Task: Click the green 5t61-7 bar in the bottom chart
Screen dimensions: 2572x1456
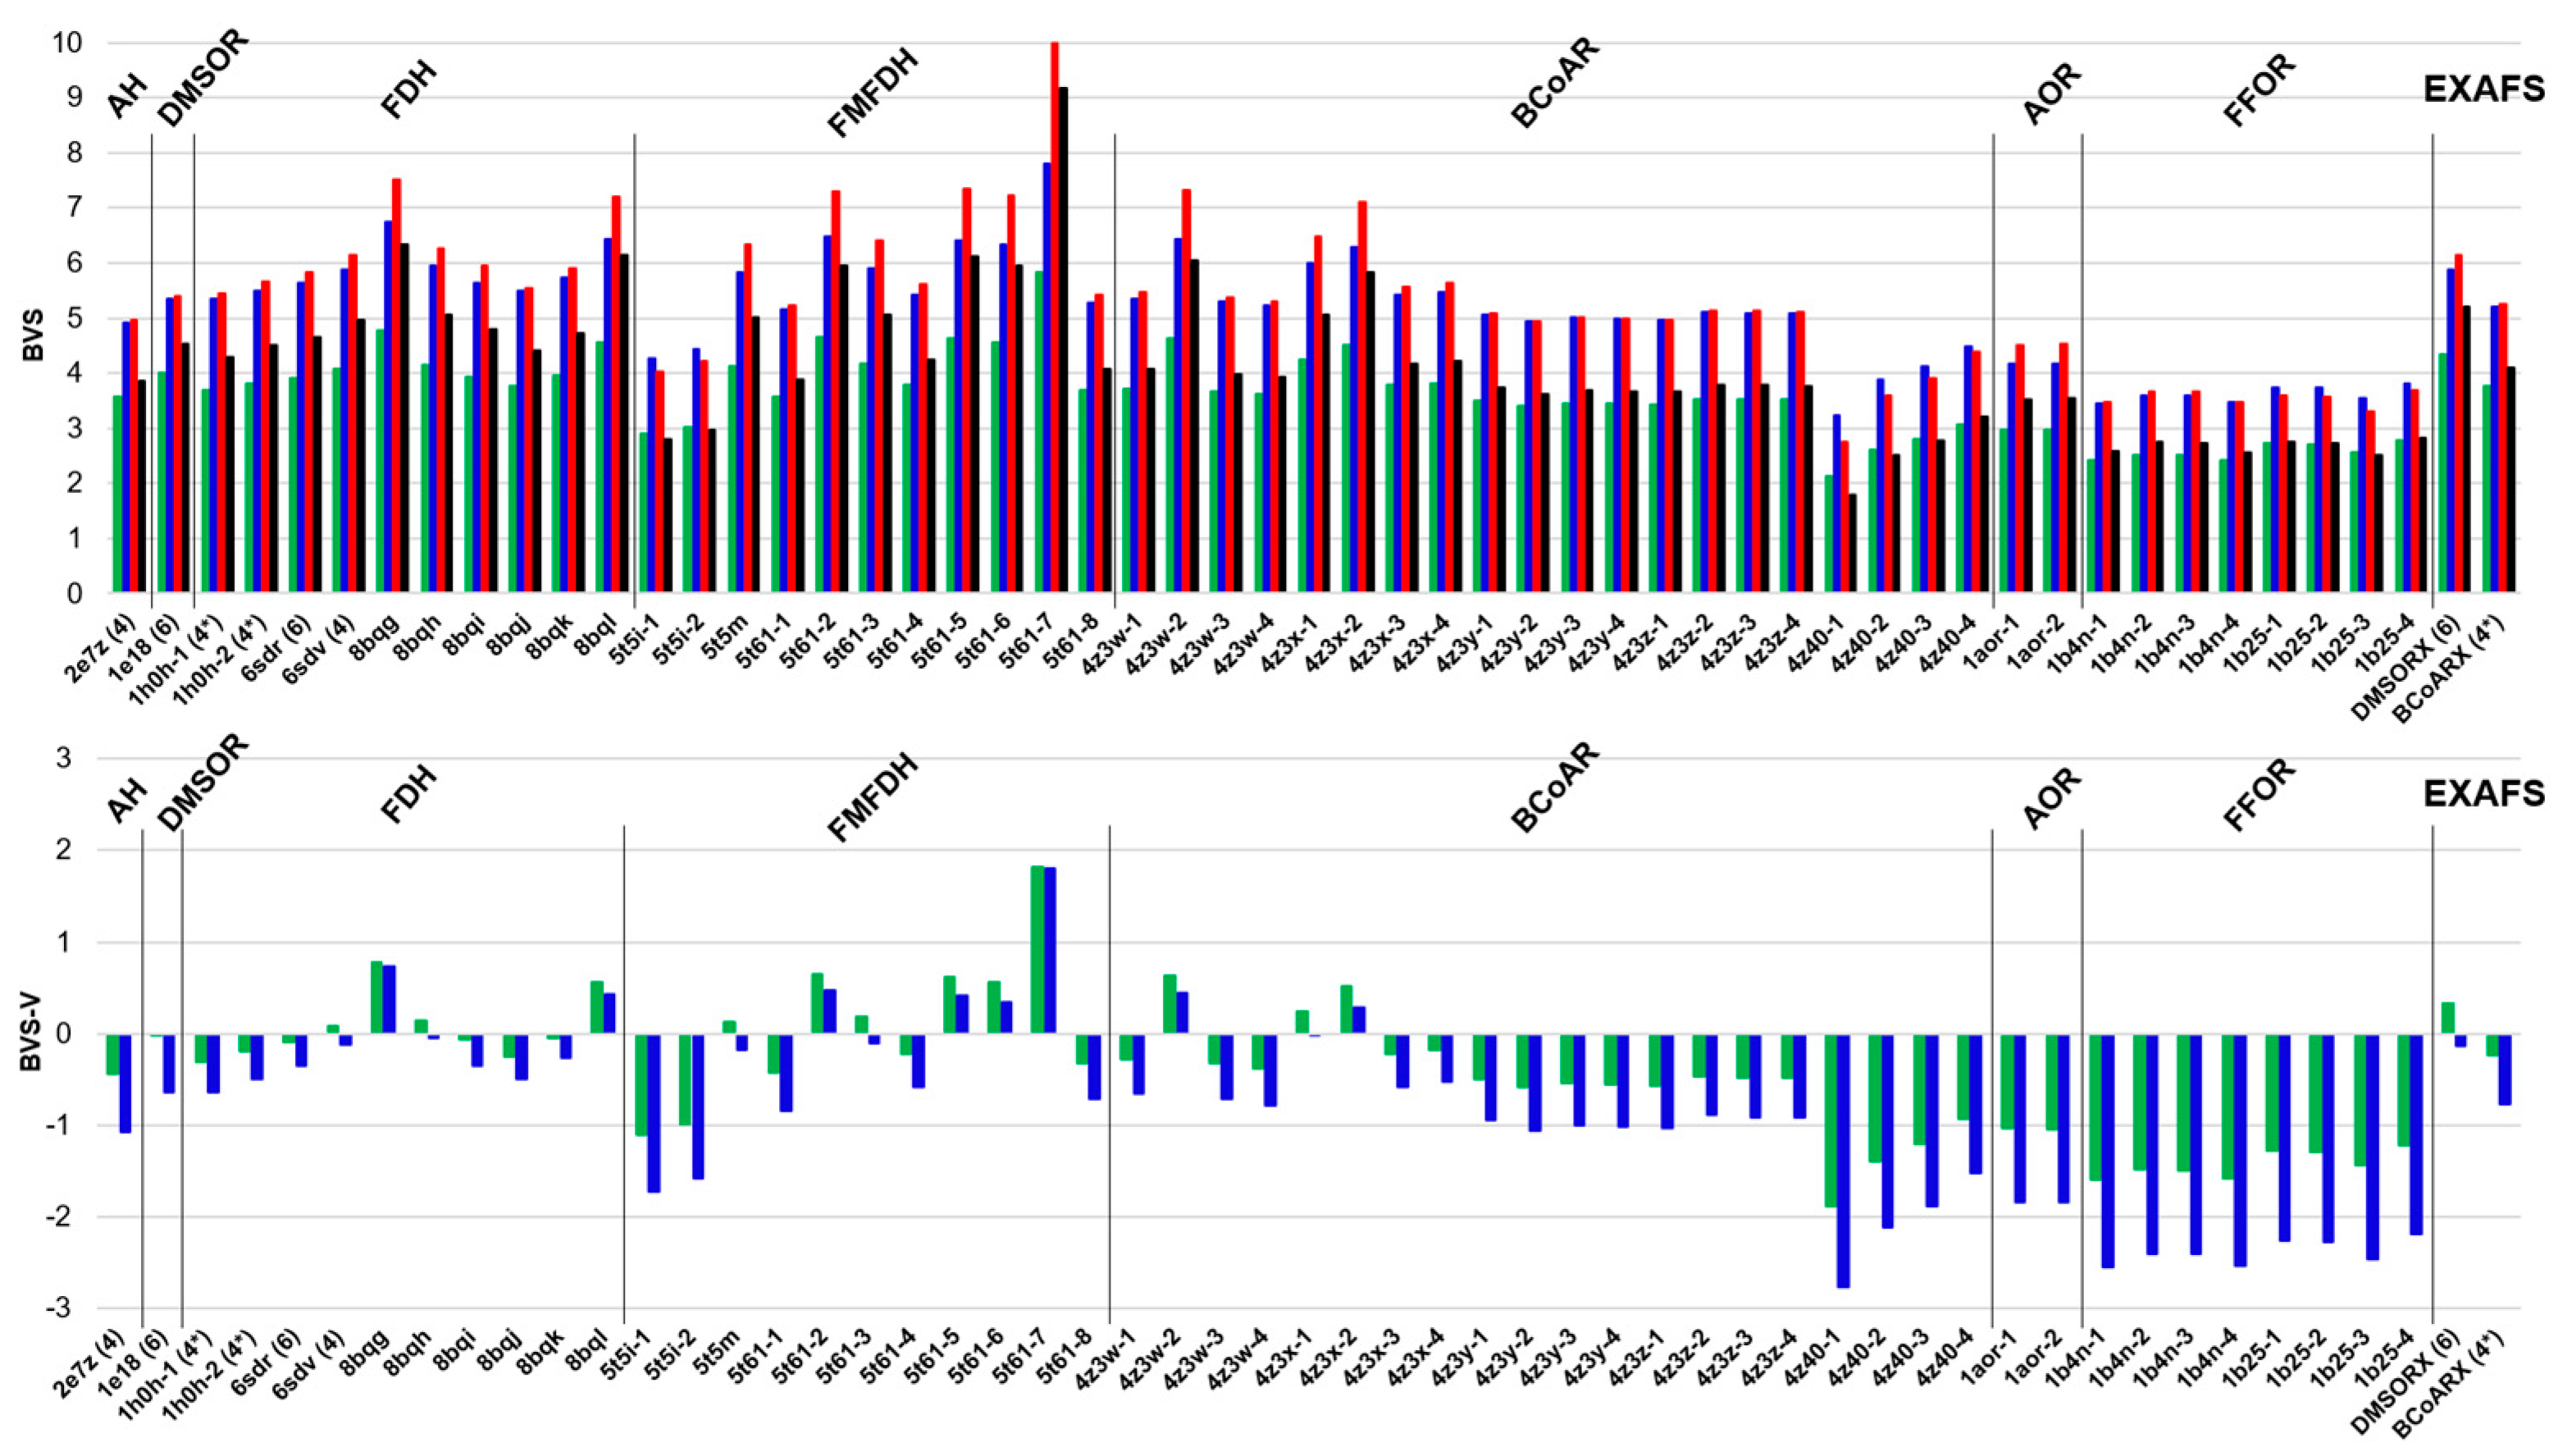Action: click(x=1037, y=949)
